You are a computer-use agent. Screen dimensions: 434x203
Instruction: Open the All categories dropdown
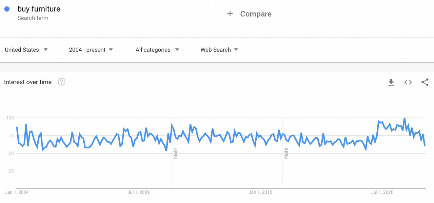[157, 50]
